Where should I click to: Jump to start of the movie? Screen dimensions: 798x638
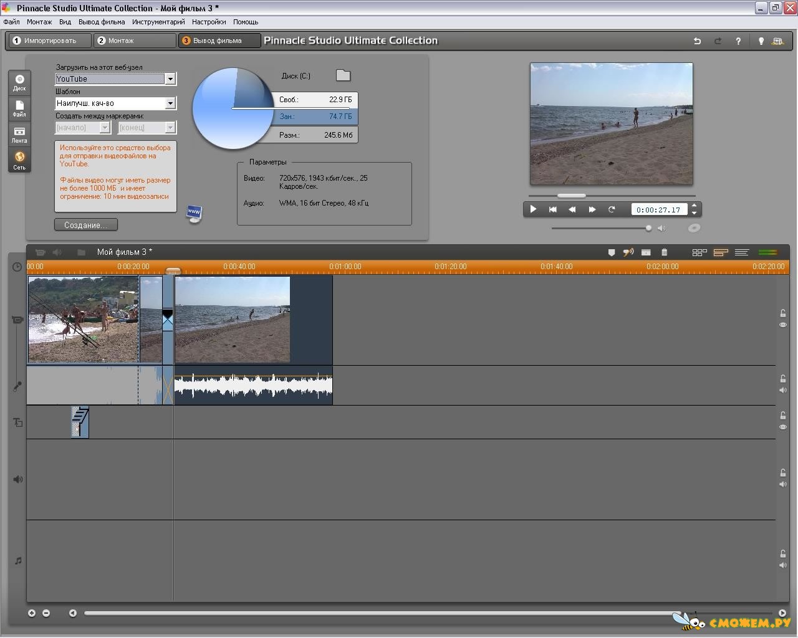pyautogui.click(x=552, y=209)
